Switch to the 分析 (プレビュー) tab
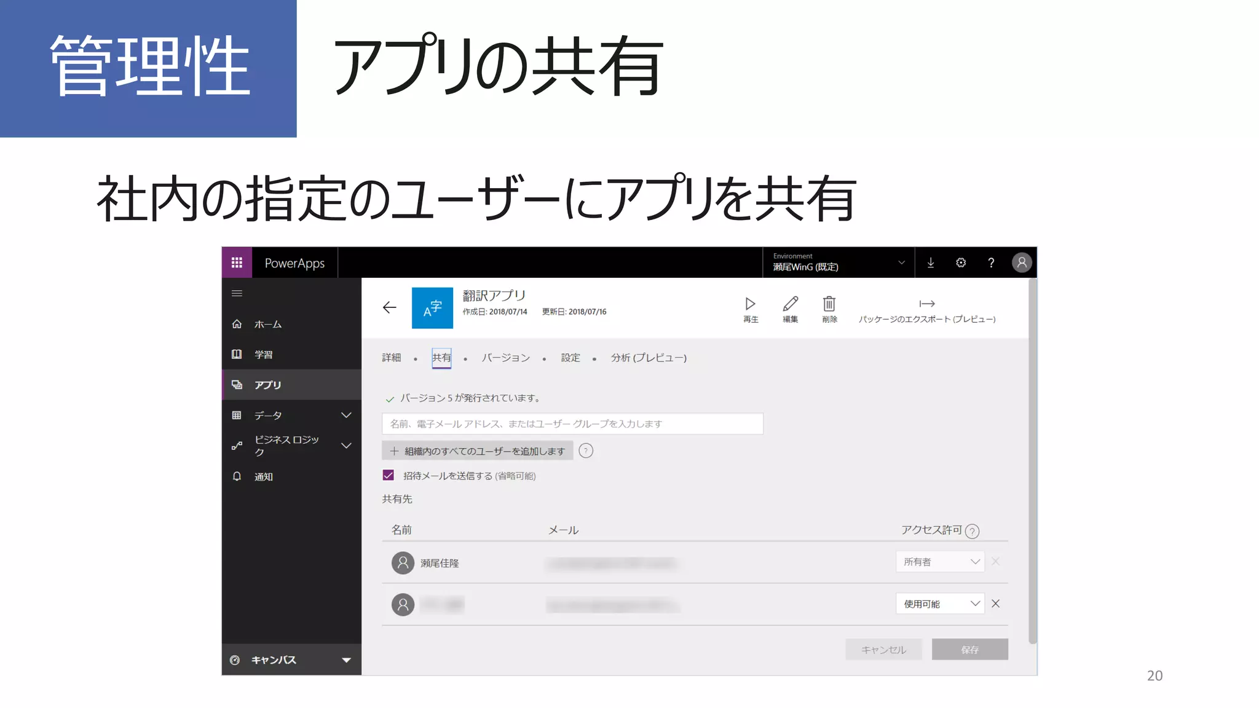Screen dimensions: 1259x708 click(x=649, y=358)
